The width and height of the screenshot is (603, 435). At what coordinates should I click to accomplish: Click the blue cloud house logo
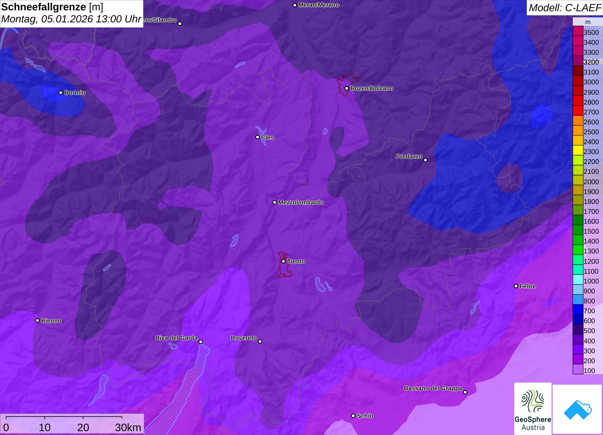click(578, 409)
